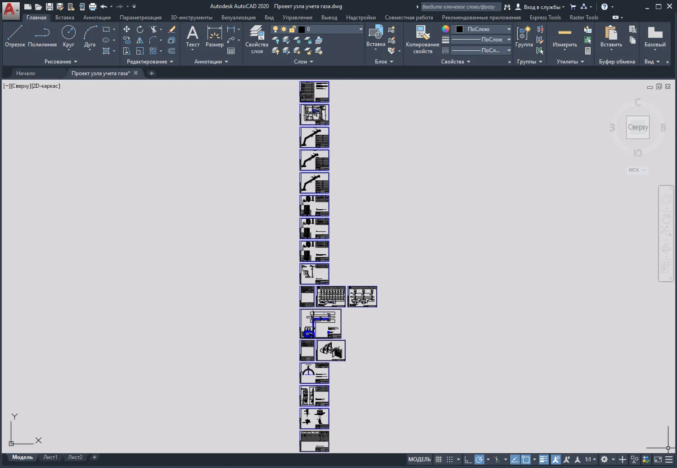Image resolution: width=677 pixels, height=468 pixels.
Task: Expand the Аннотации panel dropdown
Action: [x=211, y=62]
